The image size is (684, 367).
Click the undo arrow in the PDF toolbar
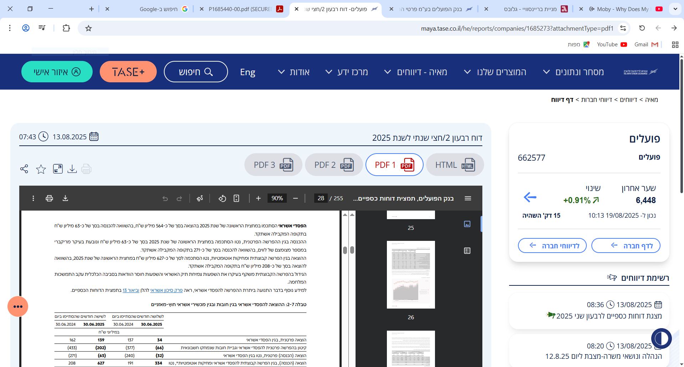[165, 198]
